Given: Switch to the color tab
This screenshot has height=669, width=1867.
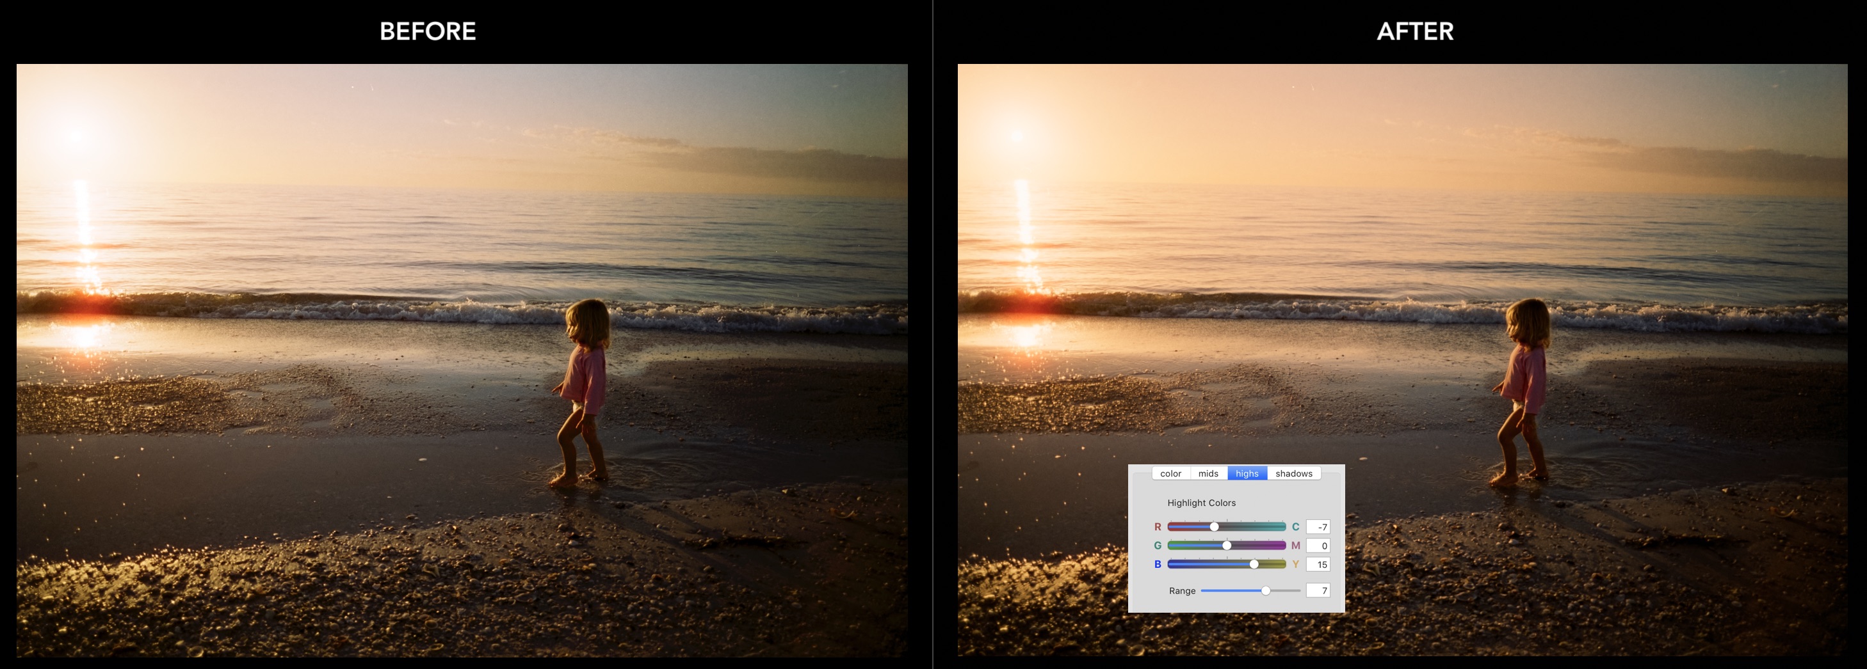Looking at the screenshot, I should (1170, 473).
